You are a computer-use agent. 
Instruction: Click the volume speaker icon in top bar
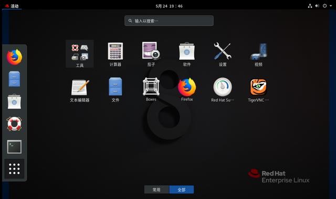pyautogui.click(x=317, y=6)
